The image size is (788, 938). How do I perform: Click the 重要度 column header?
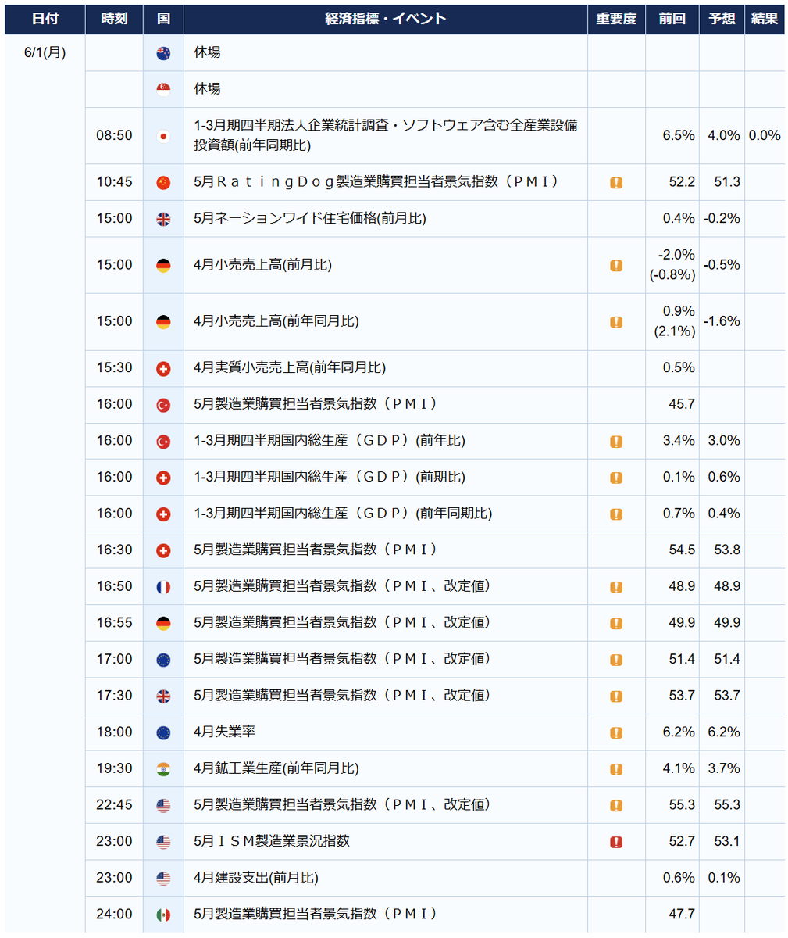coord(616,19)
